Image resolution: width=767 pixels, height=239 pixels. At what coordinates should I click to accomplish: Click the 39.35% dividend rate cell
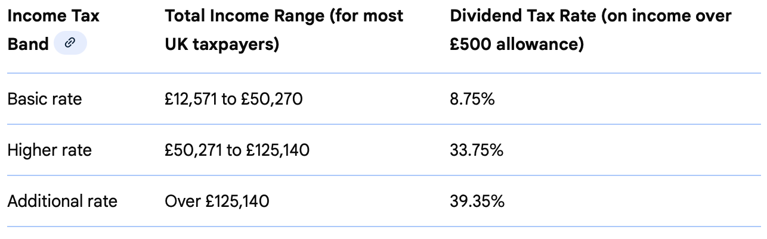(477, 202)
